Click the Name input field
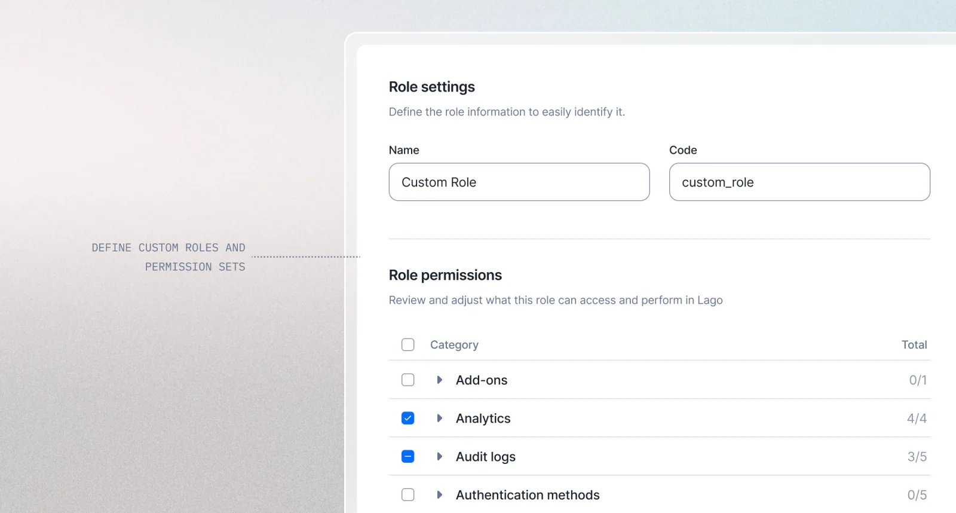This screenshot has width=956, height=513. 519,182
